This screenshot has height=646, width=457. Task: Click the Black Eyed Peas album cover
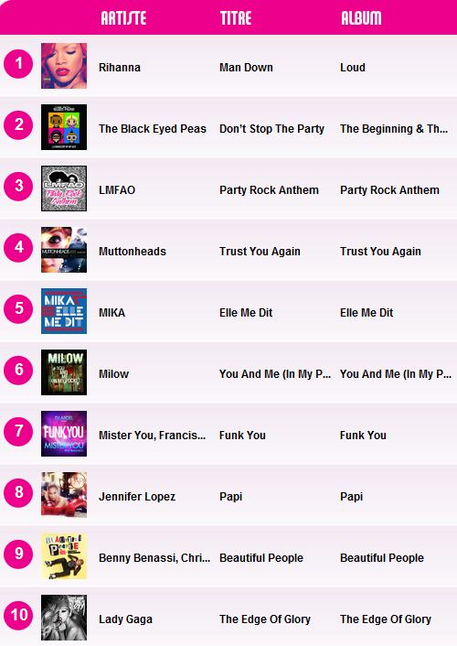(64, 127)
